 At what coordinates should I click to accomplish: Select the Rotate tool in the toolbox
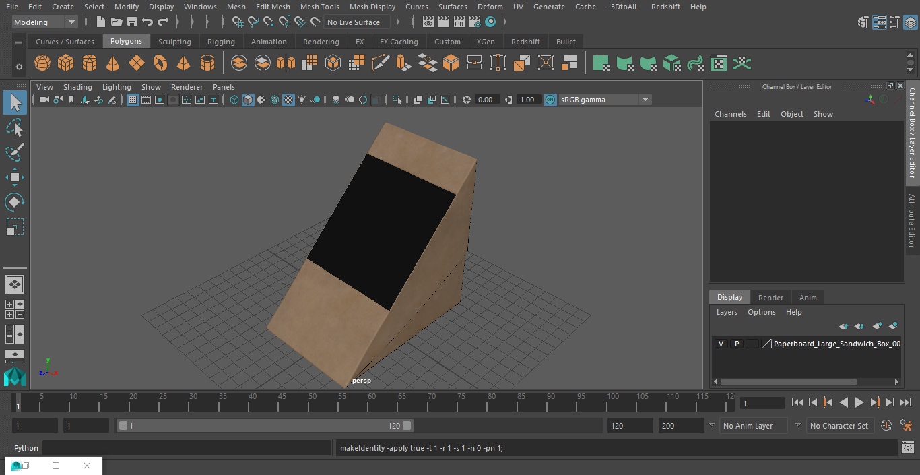pos(15,202)
